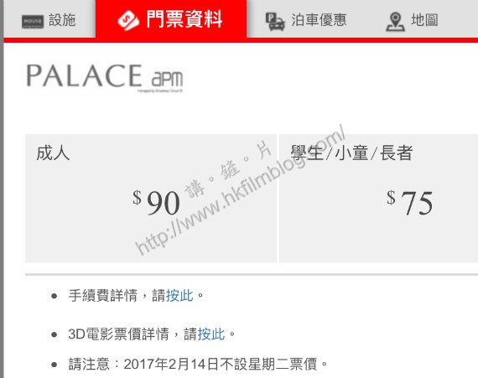The height and width of the screenshot is (378, 478).
Task: Switch to the 泊車優惠 parking tab
Action: click(x=306, y=20)
